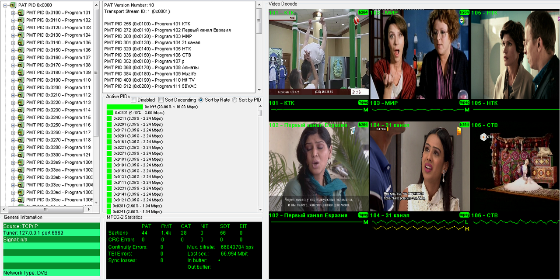
Task: Click the Mux. bitrate value 66843704 bps
Action: 237,247
